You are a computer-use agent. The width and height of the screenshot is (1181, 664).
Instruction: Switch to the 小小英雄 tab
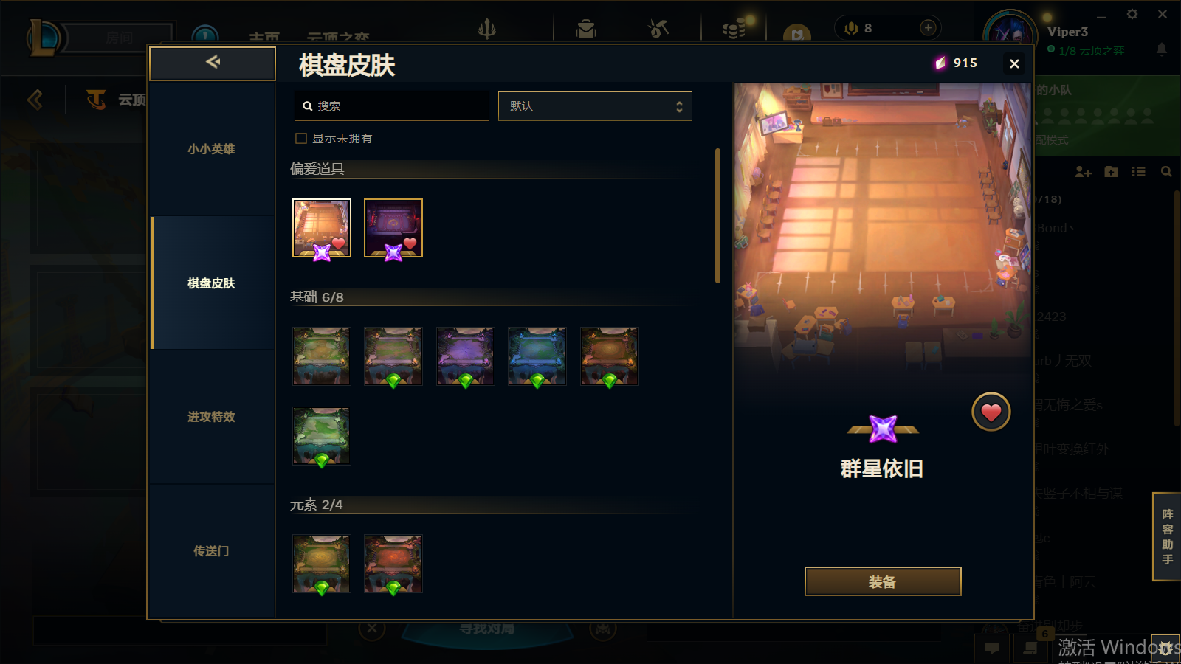pyautogui.click(x=211, y=149)
